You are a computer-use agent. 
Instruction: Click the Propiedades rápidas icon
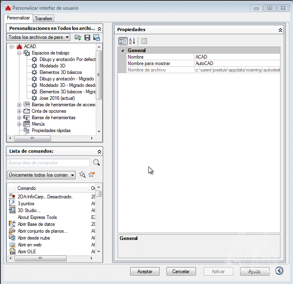[x=27, y=130]
